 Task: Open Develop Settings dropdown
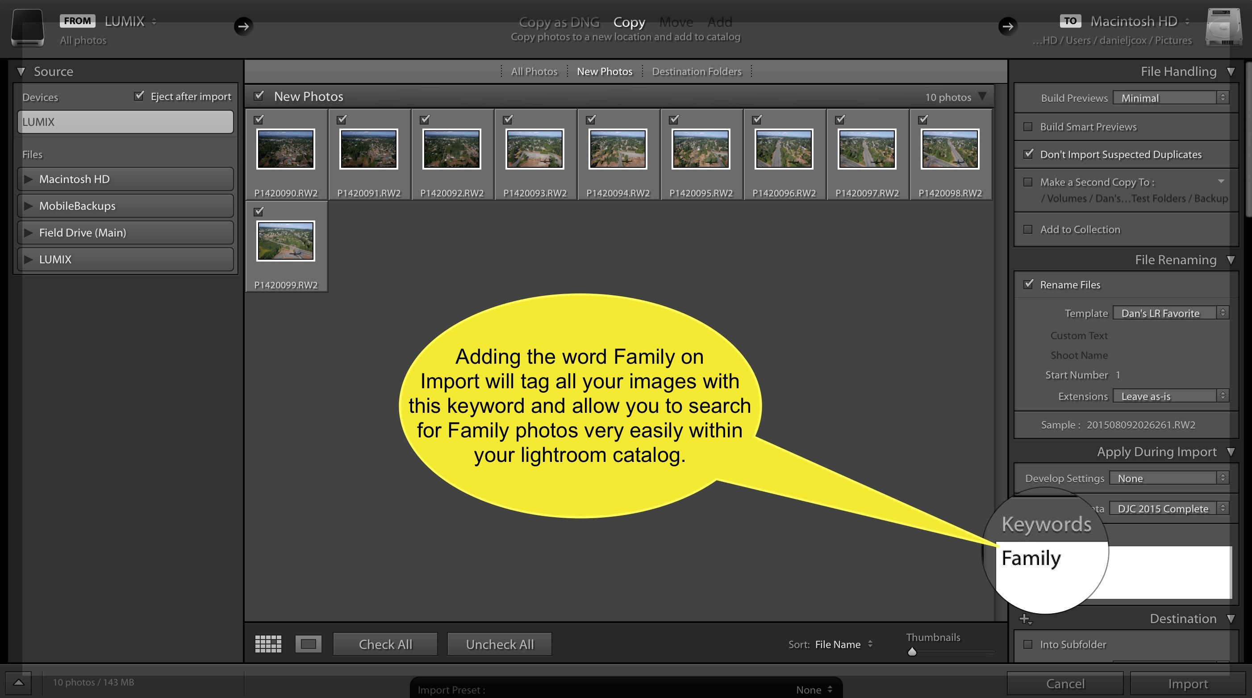[1169, 478]
